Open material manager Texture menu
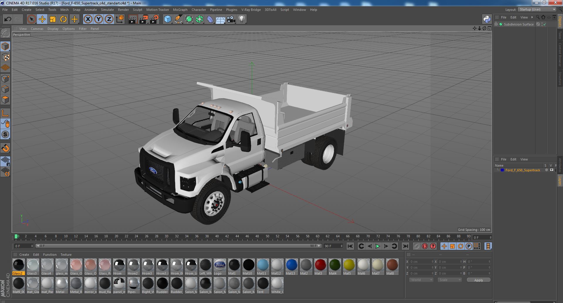The image size is (563, 303). point(66,255)
